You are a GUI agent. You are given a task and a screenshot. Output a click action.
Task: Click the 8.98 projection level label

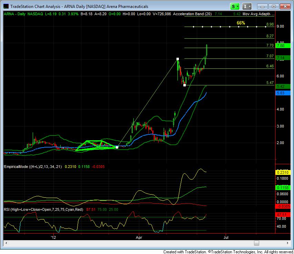click(270, 24)
